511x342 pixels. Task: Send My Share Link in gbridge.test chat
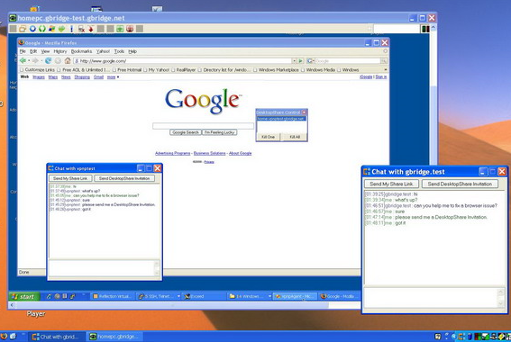pyautogui.click(x=391, y=184)
